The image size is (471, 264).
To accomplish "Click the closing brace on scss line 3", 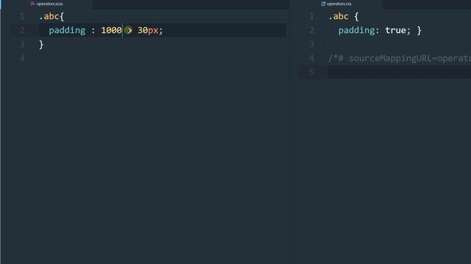I will pyautogui.click(x=41, y=45).
